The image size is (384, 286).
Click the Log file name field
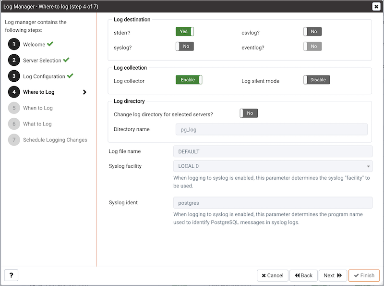tap(273, 151)
